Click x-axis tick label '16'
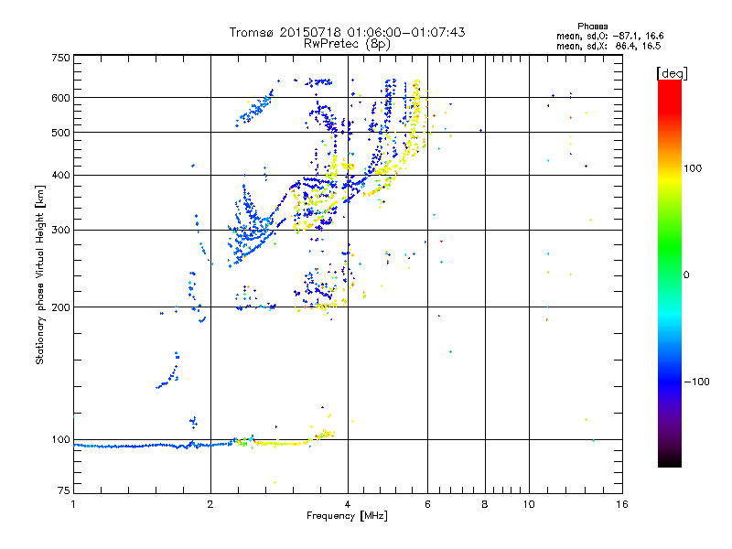 coord(622,504)
